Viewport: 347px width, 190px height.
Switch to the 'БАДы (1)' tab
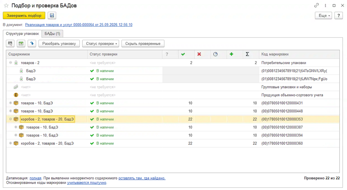52,33
